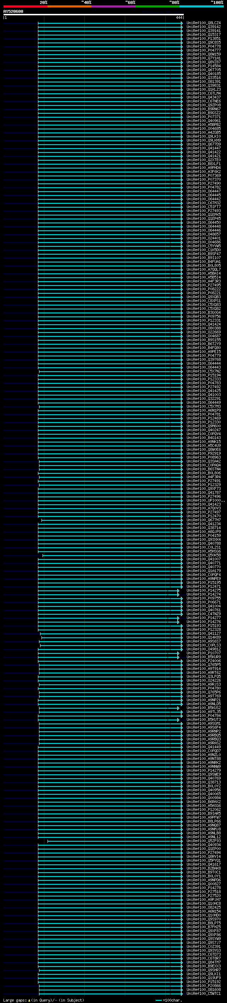Select hit label UniRef100_C4TNZ9

click(204, 614)
